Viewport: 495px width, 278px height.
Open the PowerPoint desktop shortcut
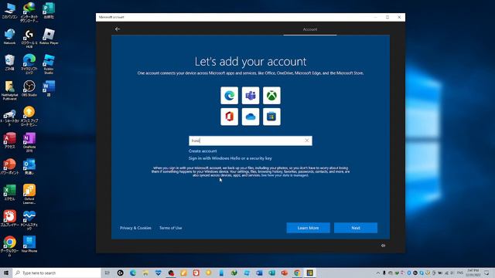coord(9,167)
